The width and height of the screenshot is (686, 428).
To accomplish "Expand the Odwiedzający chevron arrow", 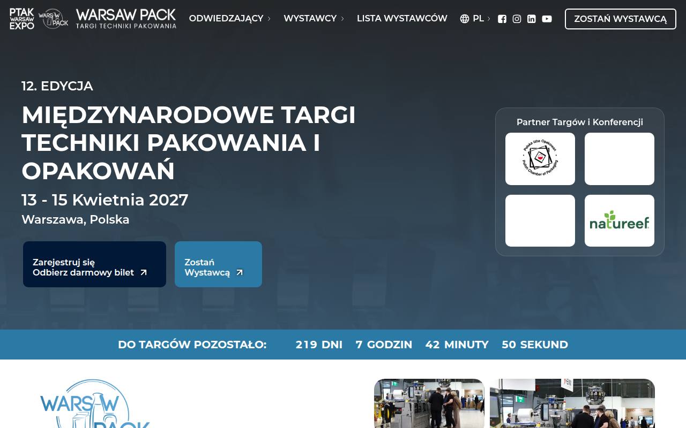I will tap(269, 19).
